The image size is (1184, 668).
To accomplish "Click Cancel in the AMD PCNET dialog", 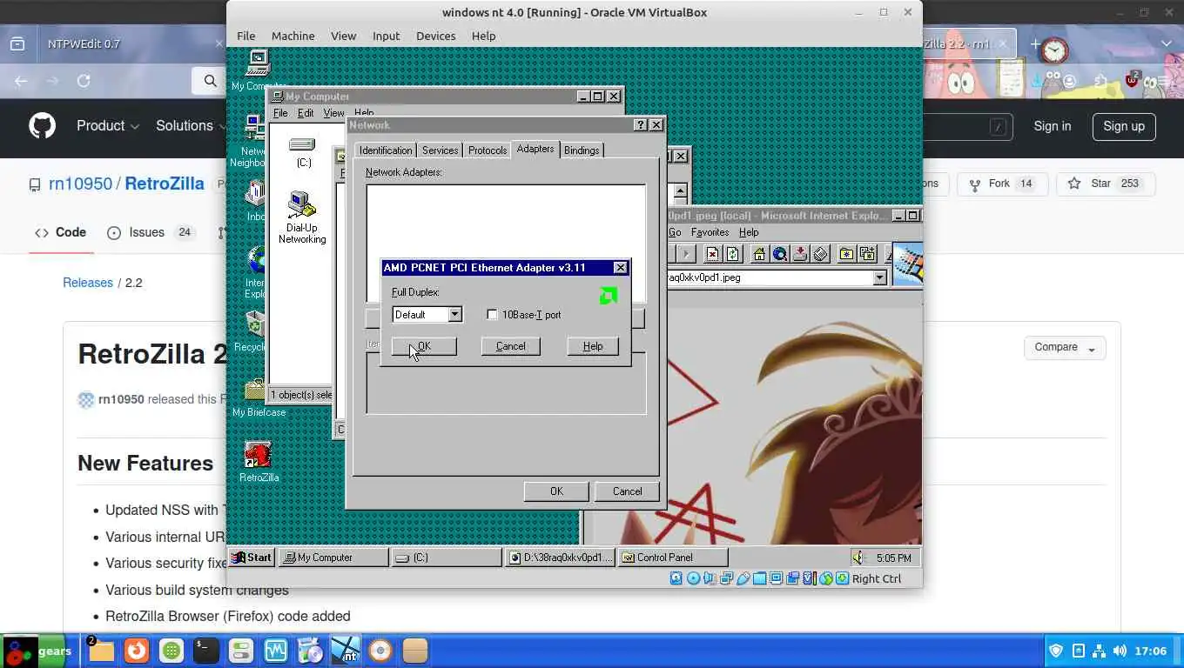I will coord(510,346).
